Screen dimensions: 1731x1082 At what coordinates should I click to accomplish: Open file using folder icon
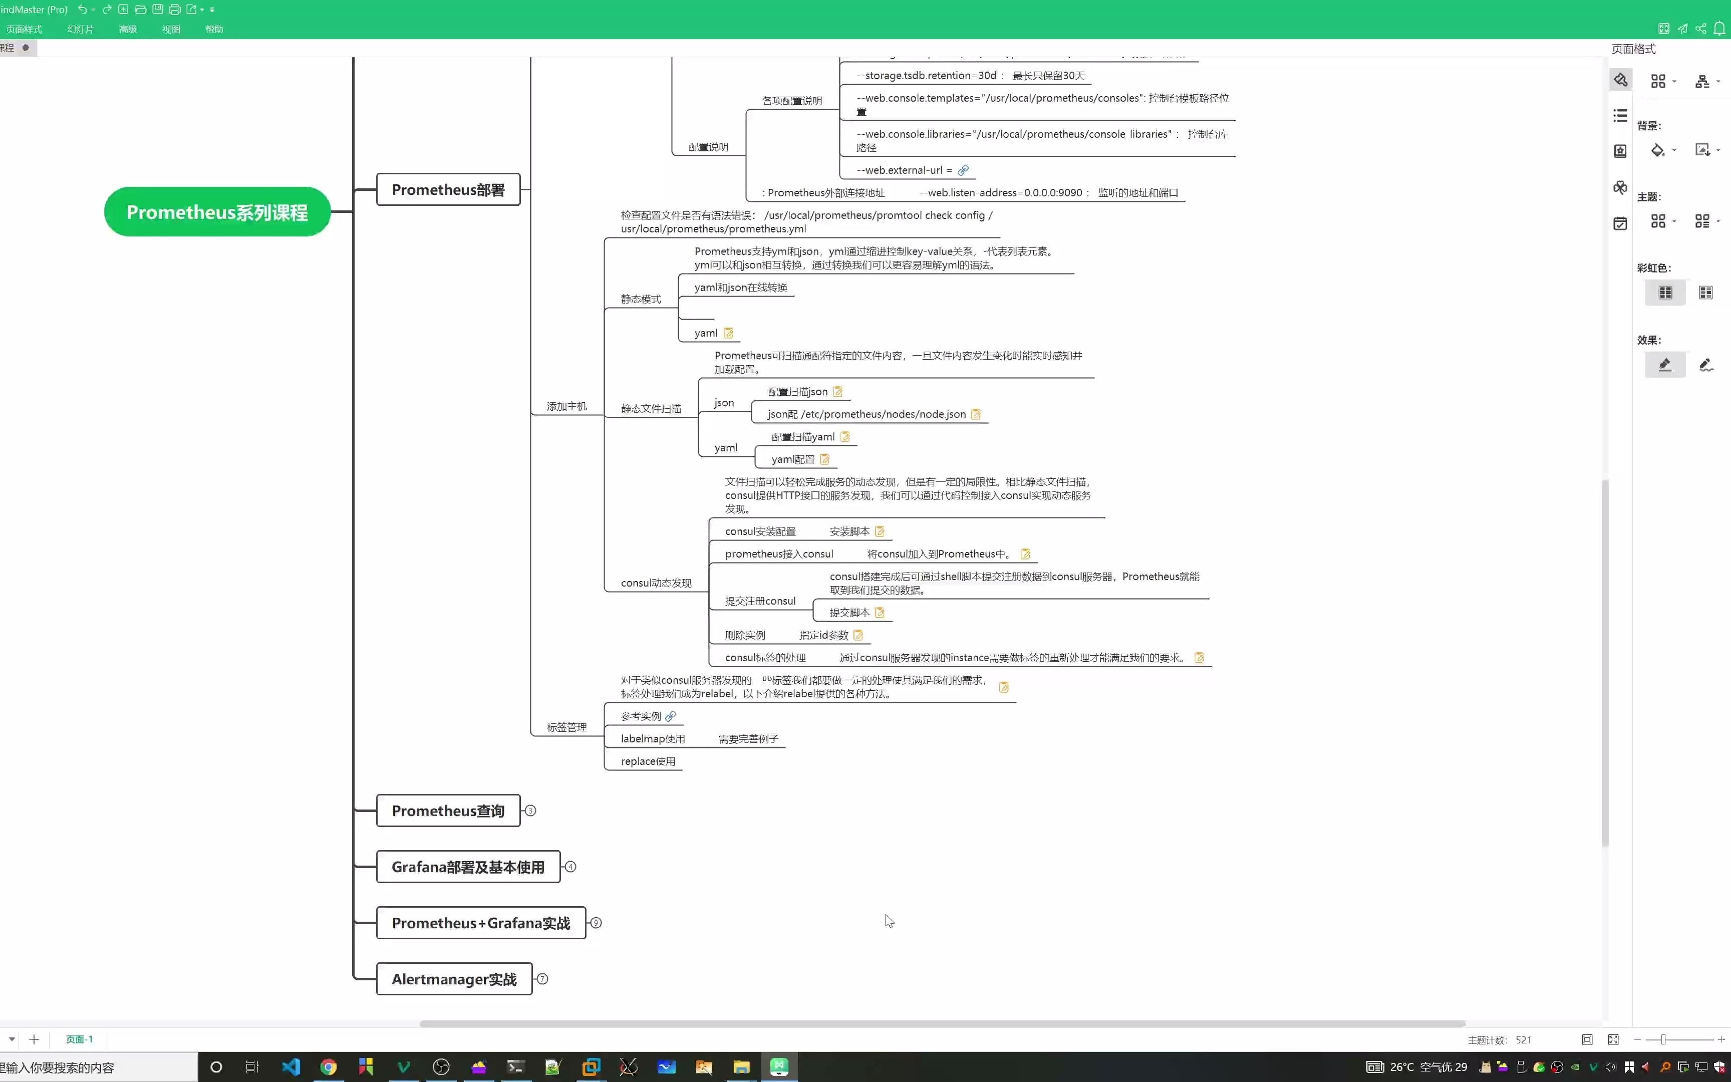pyautogui.click(x=140, y=10)
